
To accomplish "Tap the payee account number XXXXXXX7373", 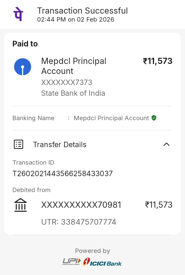I will [67, 82].
